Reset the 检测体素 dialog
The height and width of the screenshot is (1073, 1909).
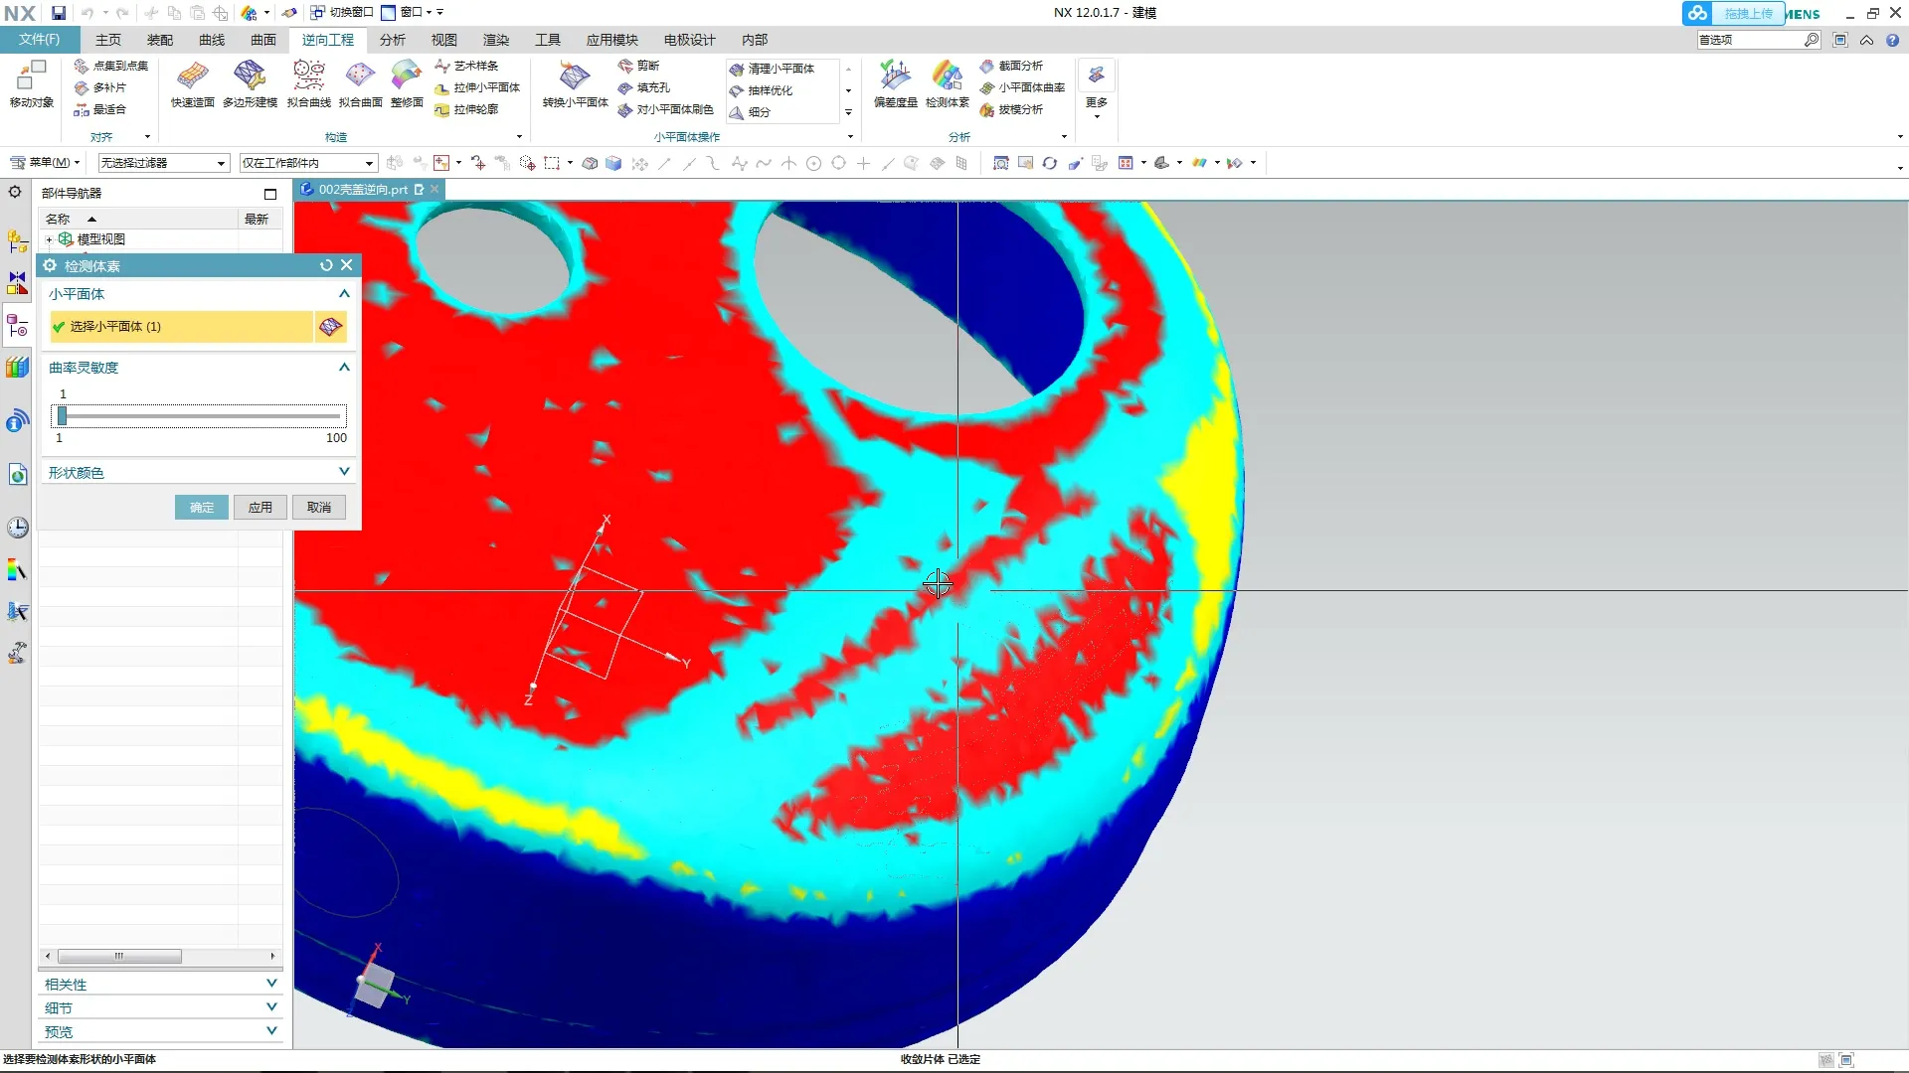tap(326, 265)
